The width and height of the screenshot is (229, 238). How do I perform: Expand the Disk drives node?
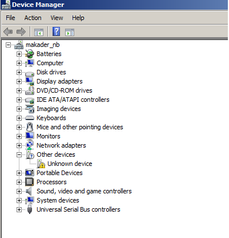[19, 72]
